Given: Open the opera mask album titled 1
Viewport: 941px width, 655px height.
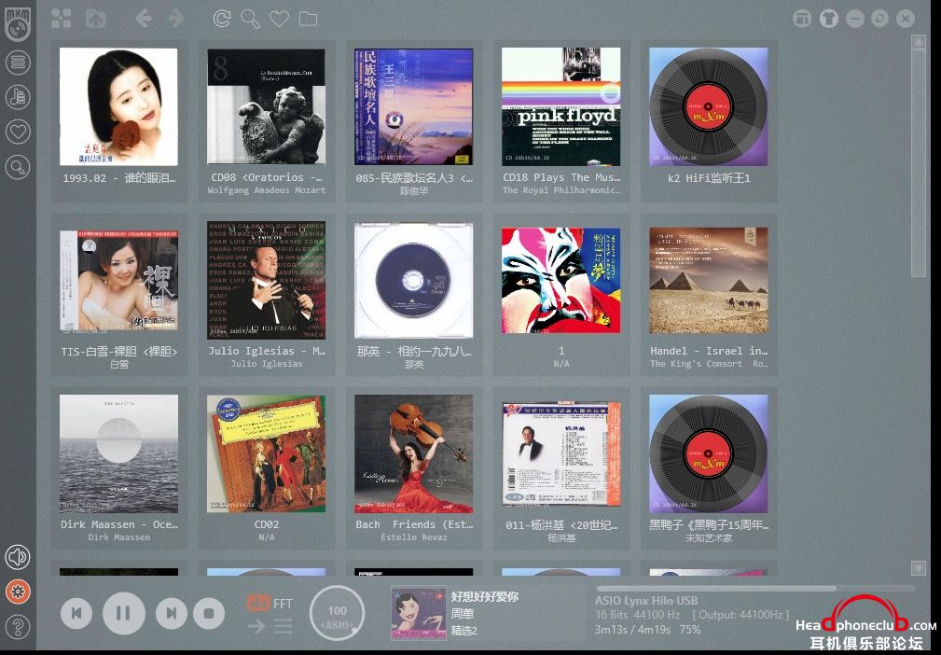Looking at the screenshot, I should click(561, 280).
